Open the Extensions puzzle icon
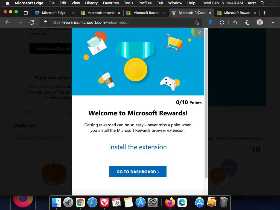The width and height of the screenshot is (280, 210). pyautogui.click(x=222, y=22)
